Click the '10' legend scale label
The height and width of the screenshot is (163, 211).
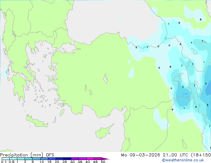tap(42, 162)
